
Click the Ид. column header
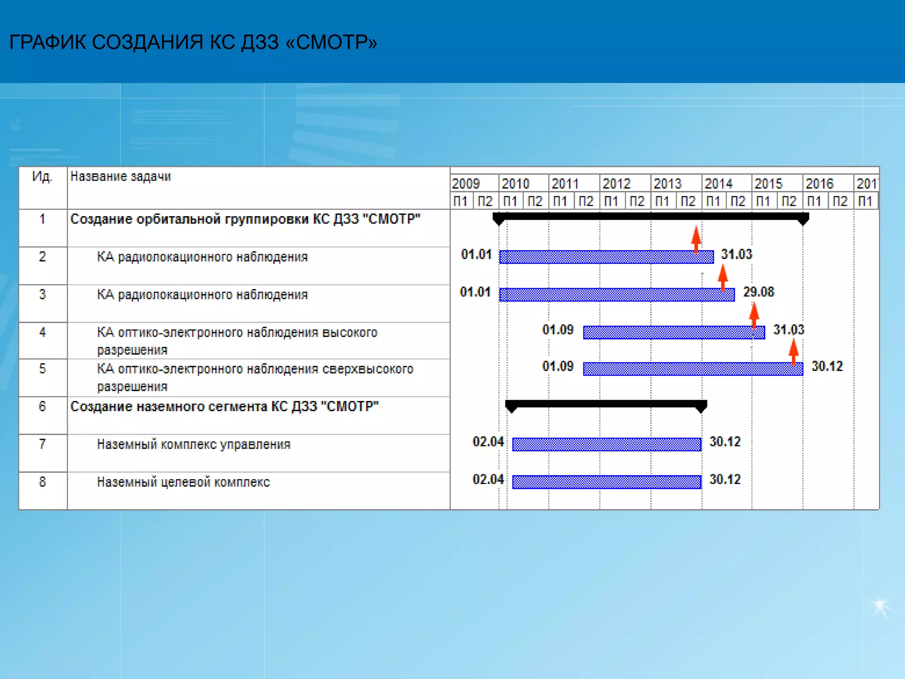pyautogui.click(x=42, y=177)
